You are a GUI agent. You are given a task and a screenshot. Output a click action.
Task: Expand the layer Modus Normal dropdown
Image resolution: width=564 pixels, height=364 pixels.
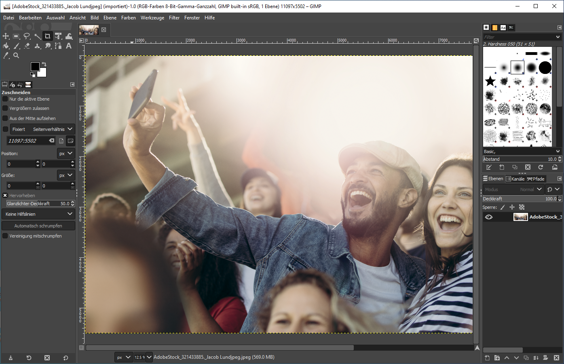click(513, 189)
